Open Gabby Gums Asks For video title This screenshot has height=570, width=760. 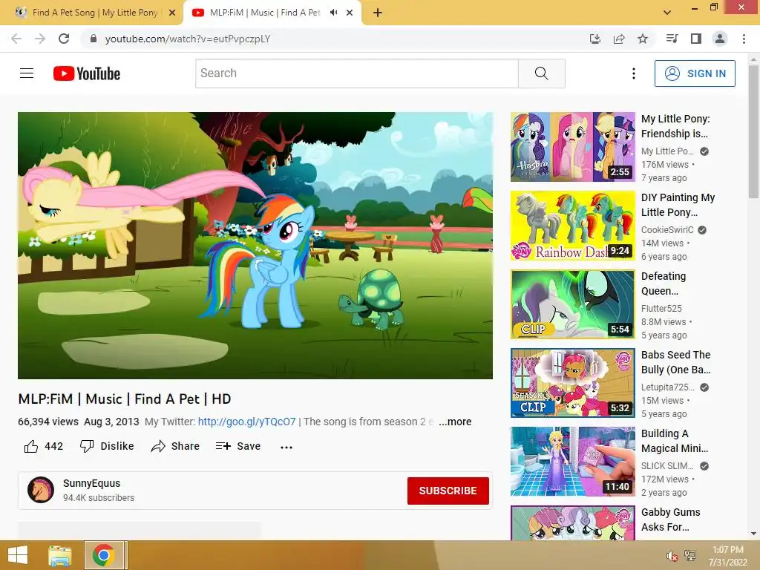670,520
